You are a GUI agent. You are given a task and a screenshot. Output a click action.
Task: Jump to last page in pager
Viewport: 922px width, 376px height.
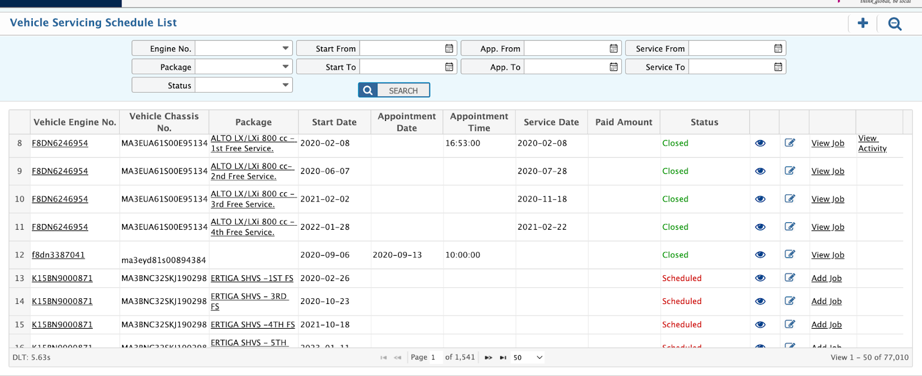[503, 358]
